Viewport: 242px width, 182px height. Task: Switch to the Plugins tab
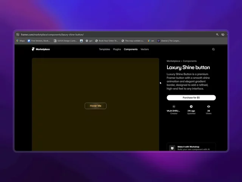pos(117,49)
